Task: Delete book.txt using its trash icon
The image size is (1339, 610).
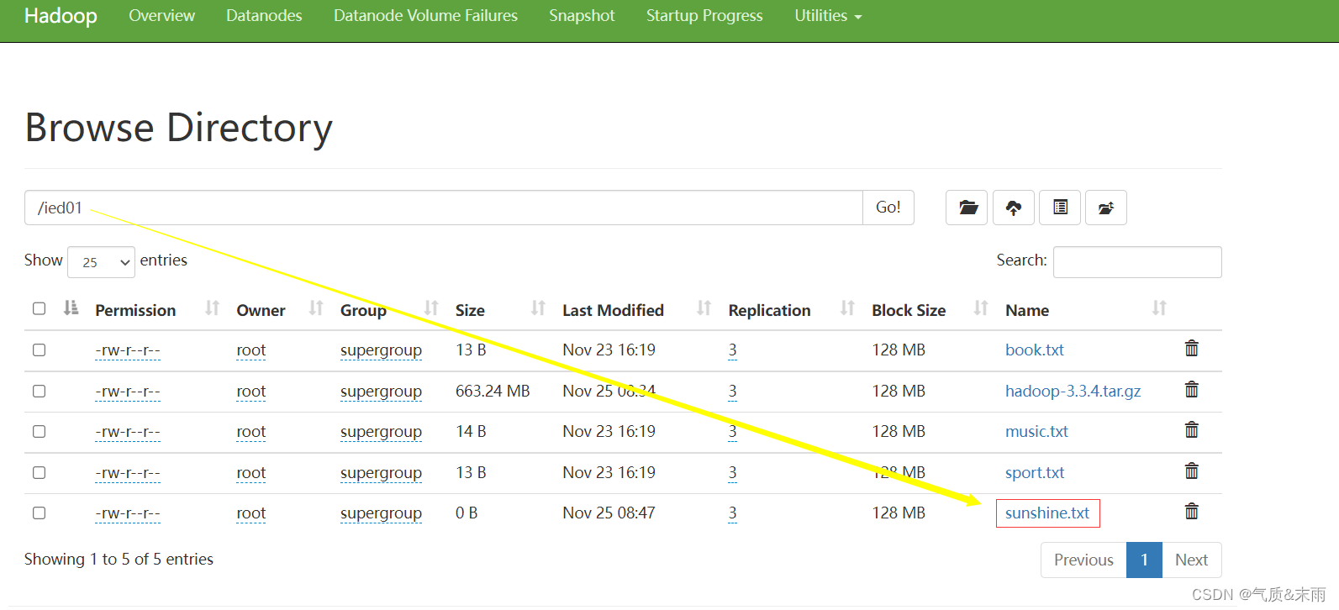Action: point(1191,349)
